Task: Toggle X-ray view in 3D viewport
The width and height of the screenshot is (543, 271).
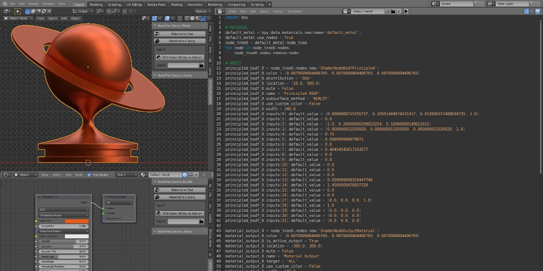Action: (x=179, y=19)
